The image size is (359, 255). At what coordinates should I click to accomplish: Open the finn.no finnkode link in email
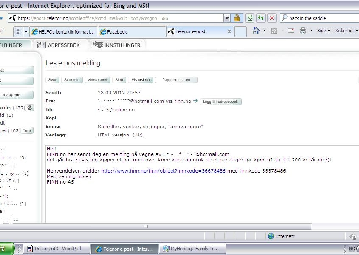163,171
